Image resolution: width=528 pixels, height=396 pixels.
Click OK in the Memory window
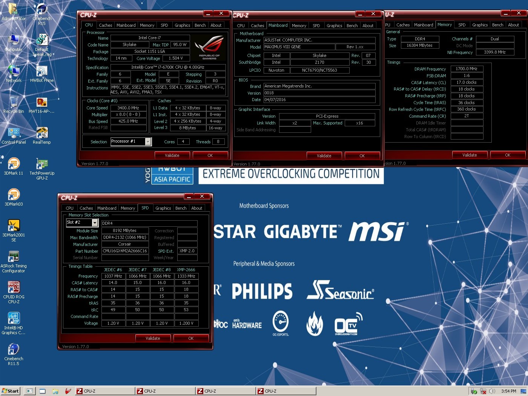coord(508,155)
